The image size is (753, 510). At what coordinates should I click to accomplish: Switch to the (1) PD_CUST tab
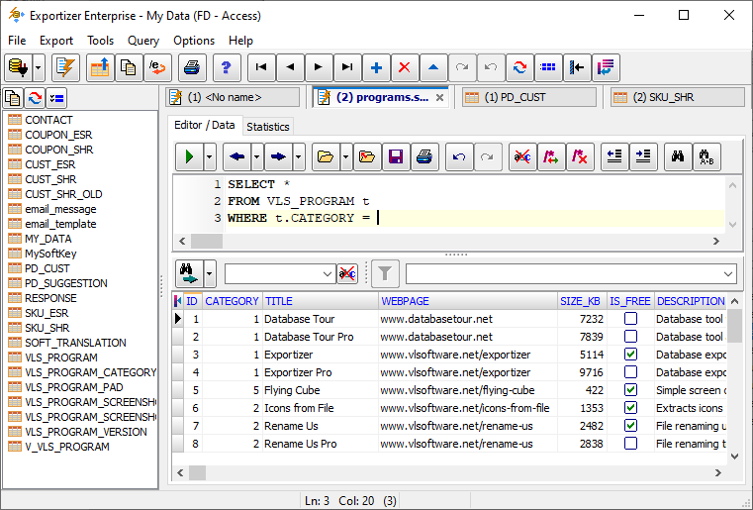(x=528, y=98)
